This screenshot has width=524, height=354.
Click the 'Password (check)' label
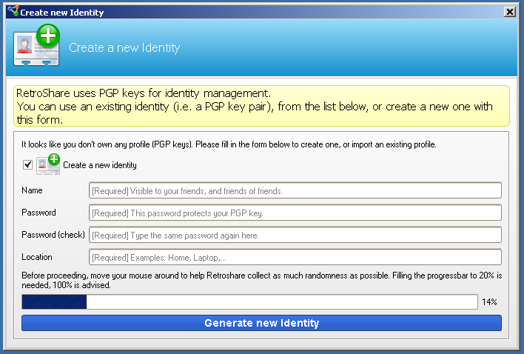click(x=53, y=235)
